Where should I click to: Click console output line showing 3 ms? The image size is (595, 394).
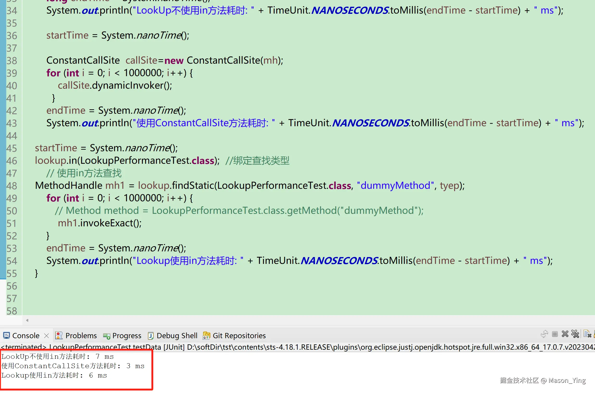(x=73, y=366)
